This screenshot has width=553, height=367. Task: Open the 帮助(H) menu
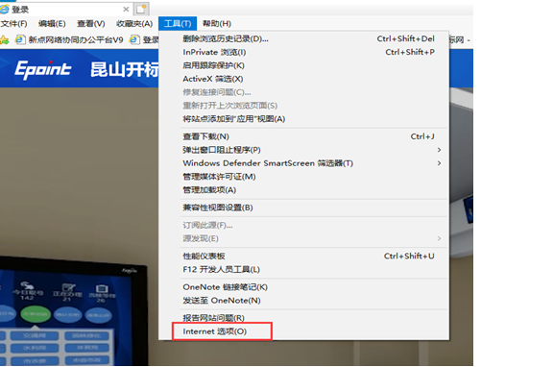point(217,24)
